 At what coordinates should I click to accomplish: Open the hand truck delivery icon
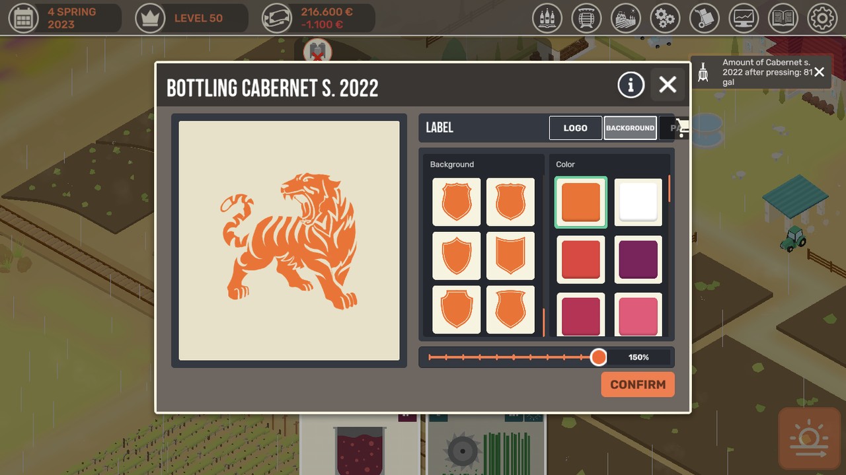(x=705, y=18)
